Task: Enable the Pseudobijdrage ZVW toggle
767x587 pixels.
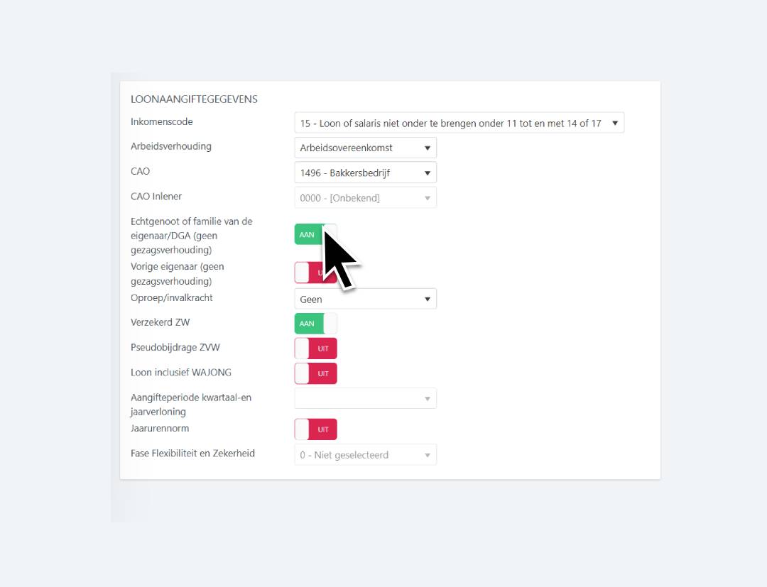Action: pos(315,349)
